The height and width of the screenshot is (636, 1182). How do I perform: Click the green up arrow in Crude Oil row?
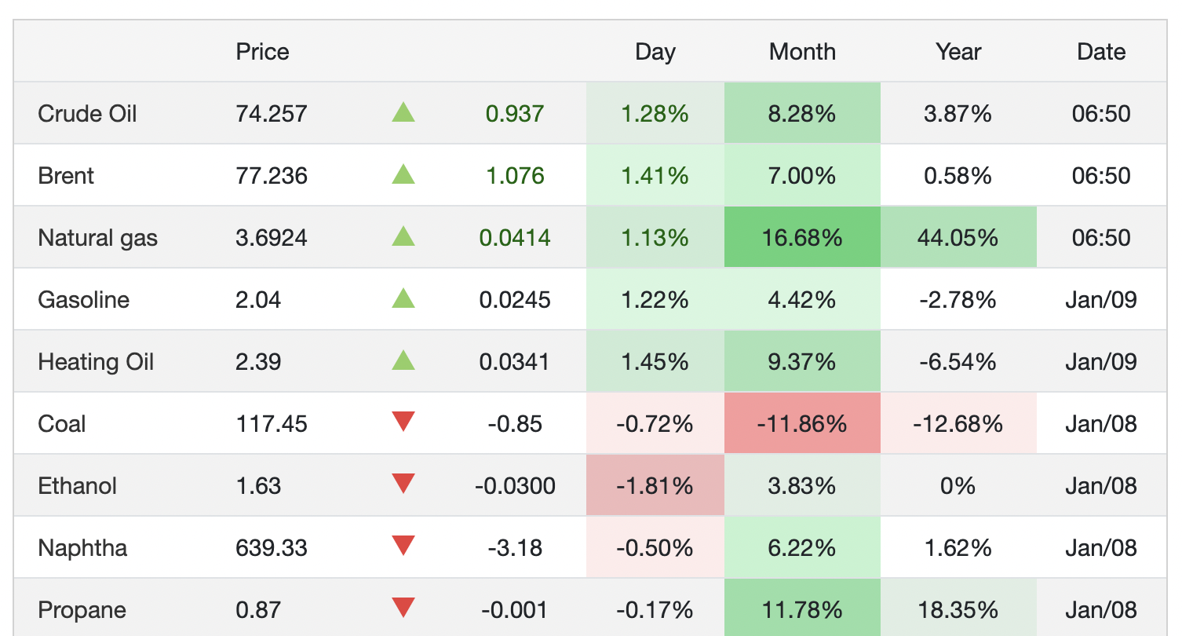(x=403, y=112)
